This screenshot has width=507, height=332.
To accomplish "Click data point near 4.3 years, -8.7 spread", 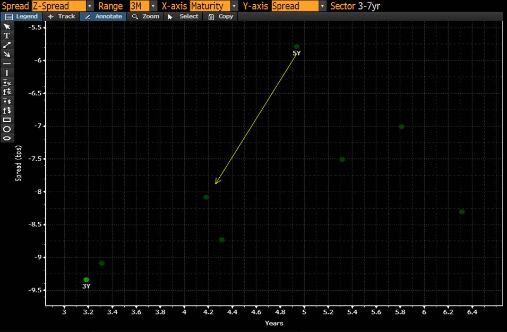I will point(222,240).
